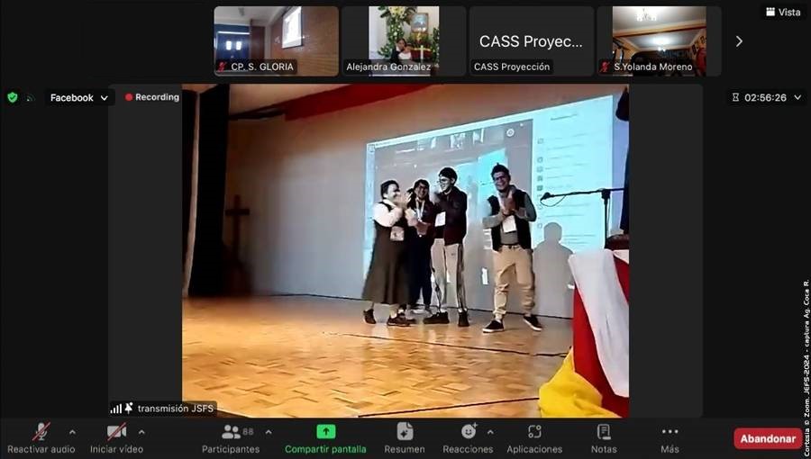This screenshot has height=459, width=811.
Task: Select the Alejandra Gonzalez video thumbnail
Action: tap(404, 41)
